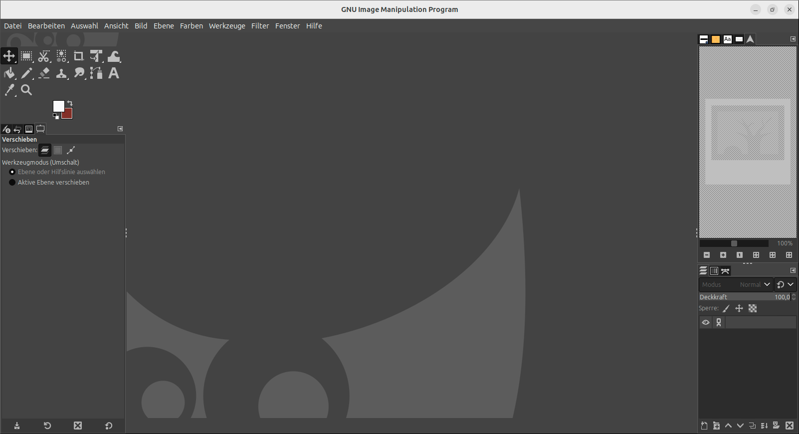Click the dark red background color swatch
The image size is (799, 434).
point(68,114)
